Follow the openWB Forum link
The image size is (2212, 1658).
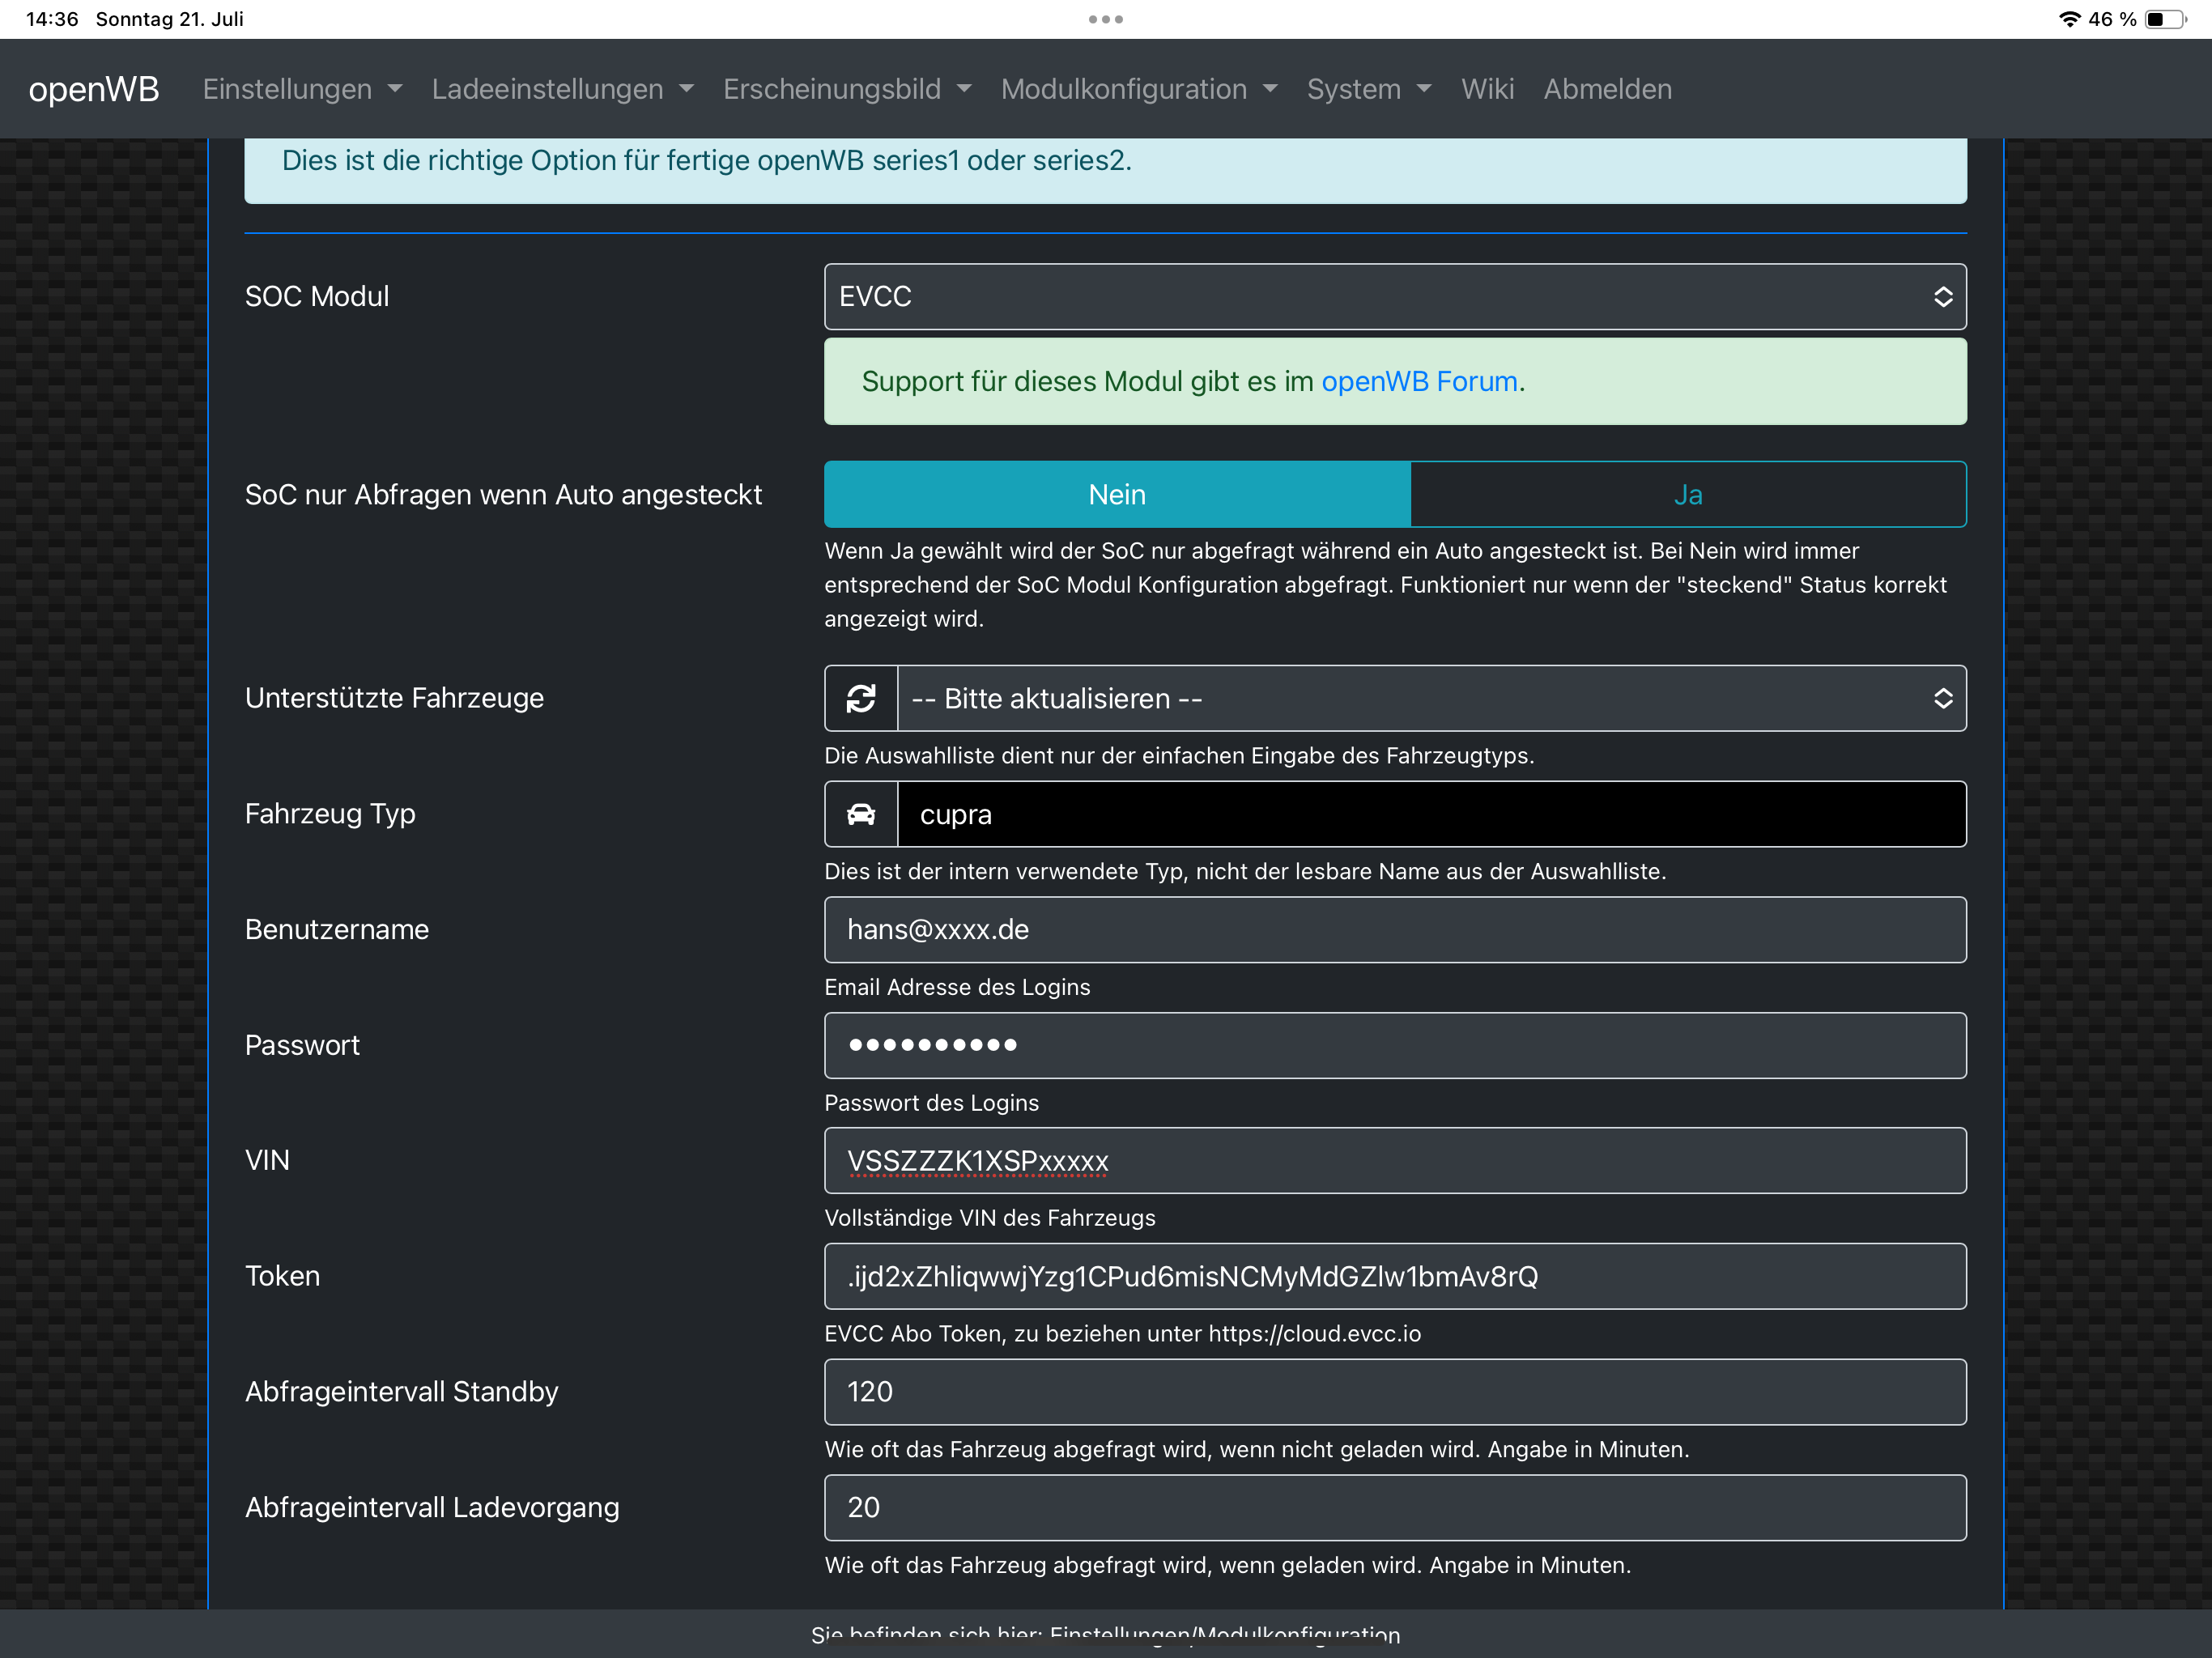pos(1419,381)
